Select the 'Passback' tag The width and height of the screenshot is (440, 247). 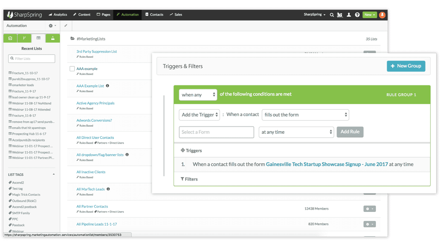[18, 225]
